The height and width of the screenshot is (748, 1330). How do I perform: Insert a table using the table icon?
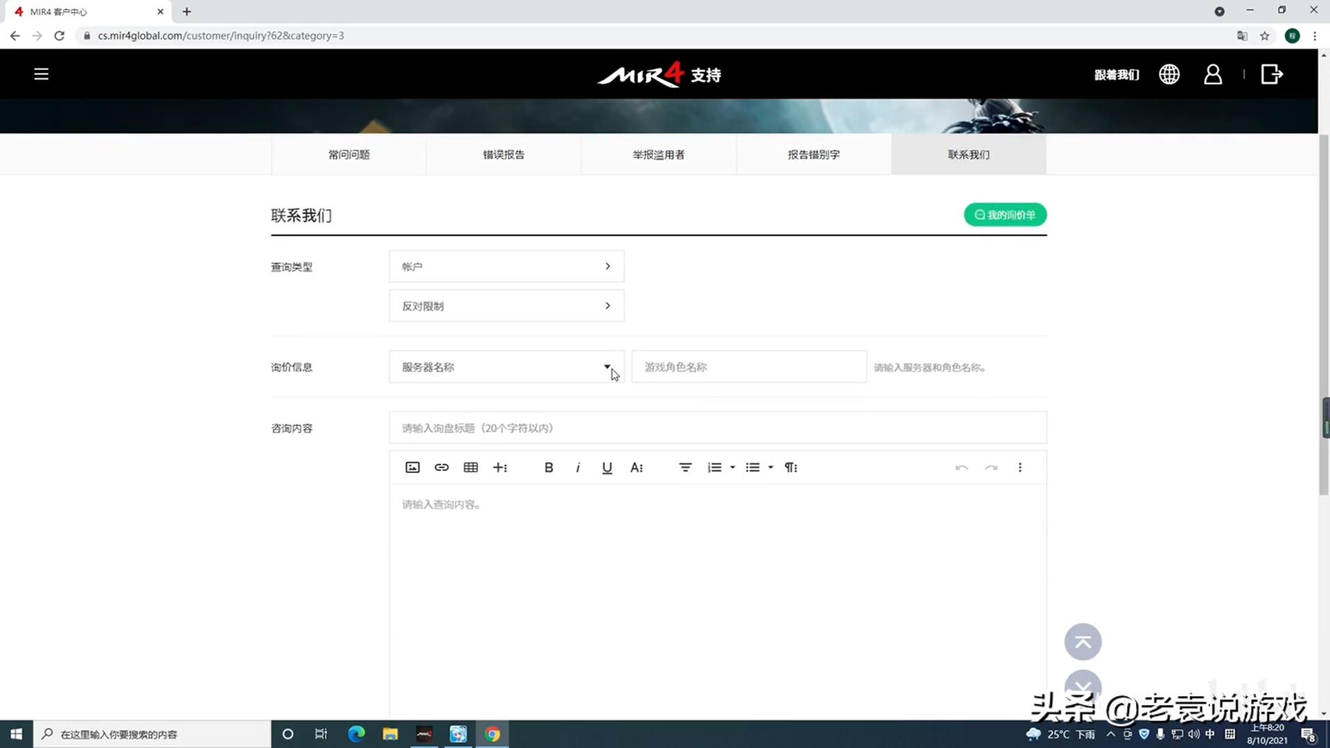click(470, 467)
